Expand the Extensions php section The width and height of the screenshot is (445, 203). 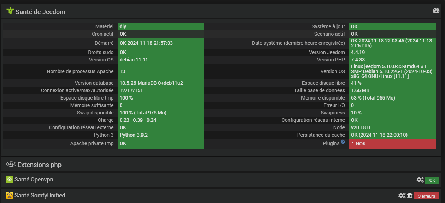coord(40,165)
